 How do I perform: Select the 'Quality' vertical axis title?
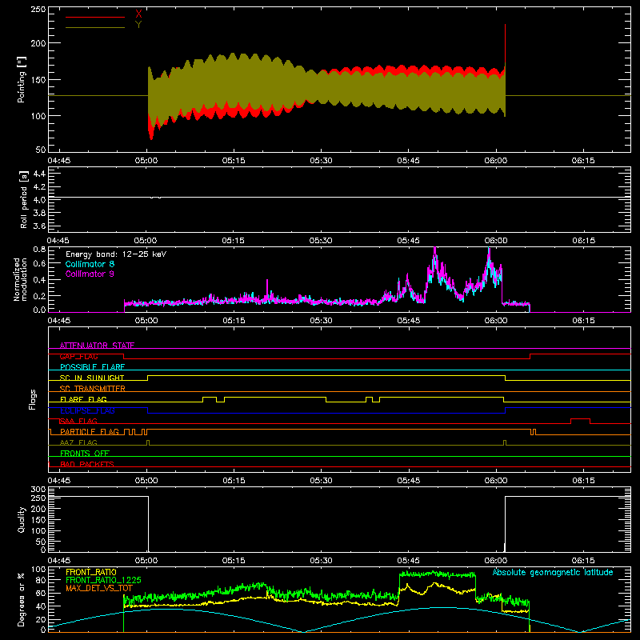(x=22, y=519)
